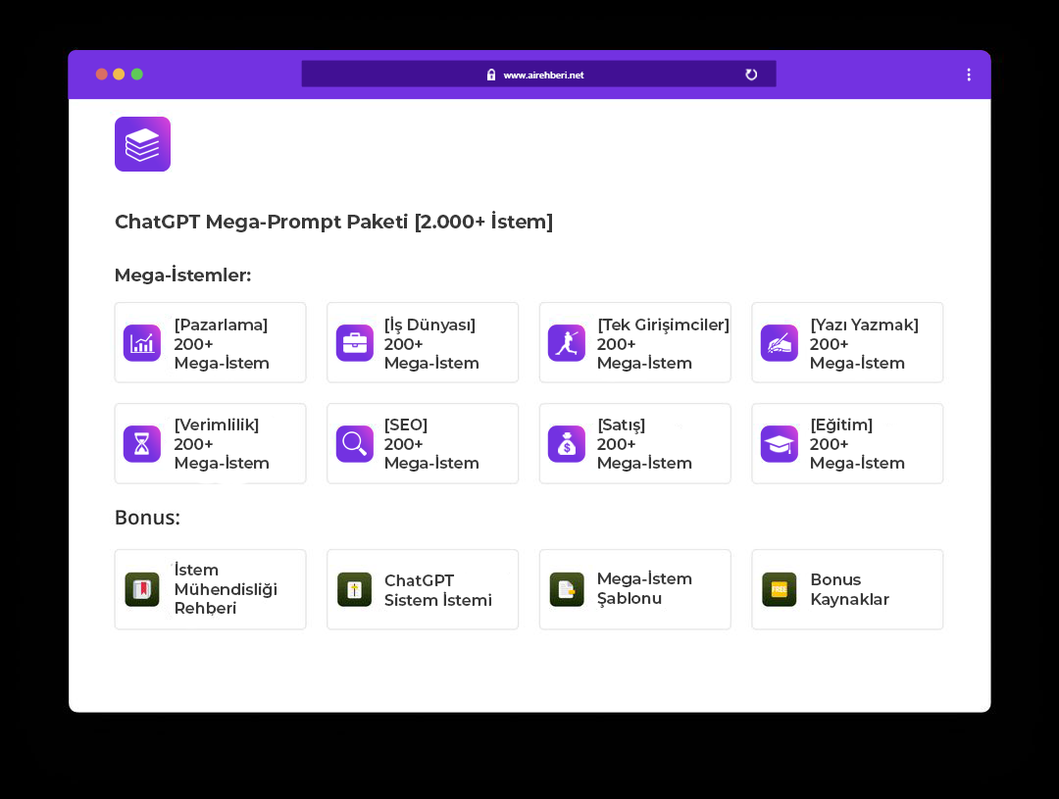1059x799 pixels.
Task: Click the Pazarlama bar chart icon
Action: (142, 343)
